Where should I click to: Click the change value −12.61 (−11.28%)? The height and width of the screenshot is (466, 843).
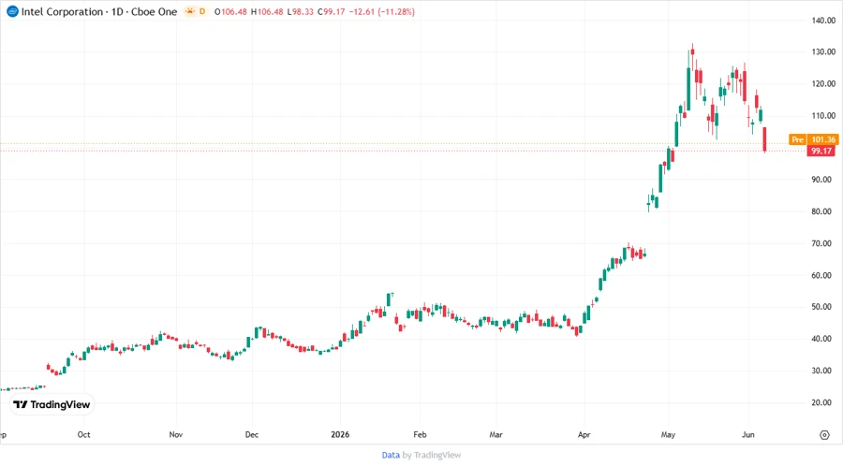[x=382, y=12]
